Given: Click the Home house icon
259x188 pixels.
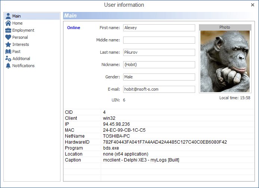Looking at the screenshot, I should (x=8, y=23).
